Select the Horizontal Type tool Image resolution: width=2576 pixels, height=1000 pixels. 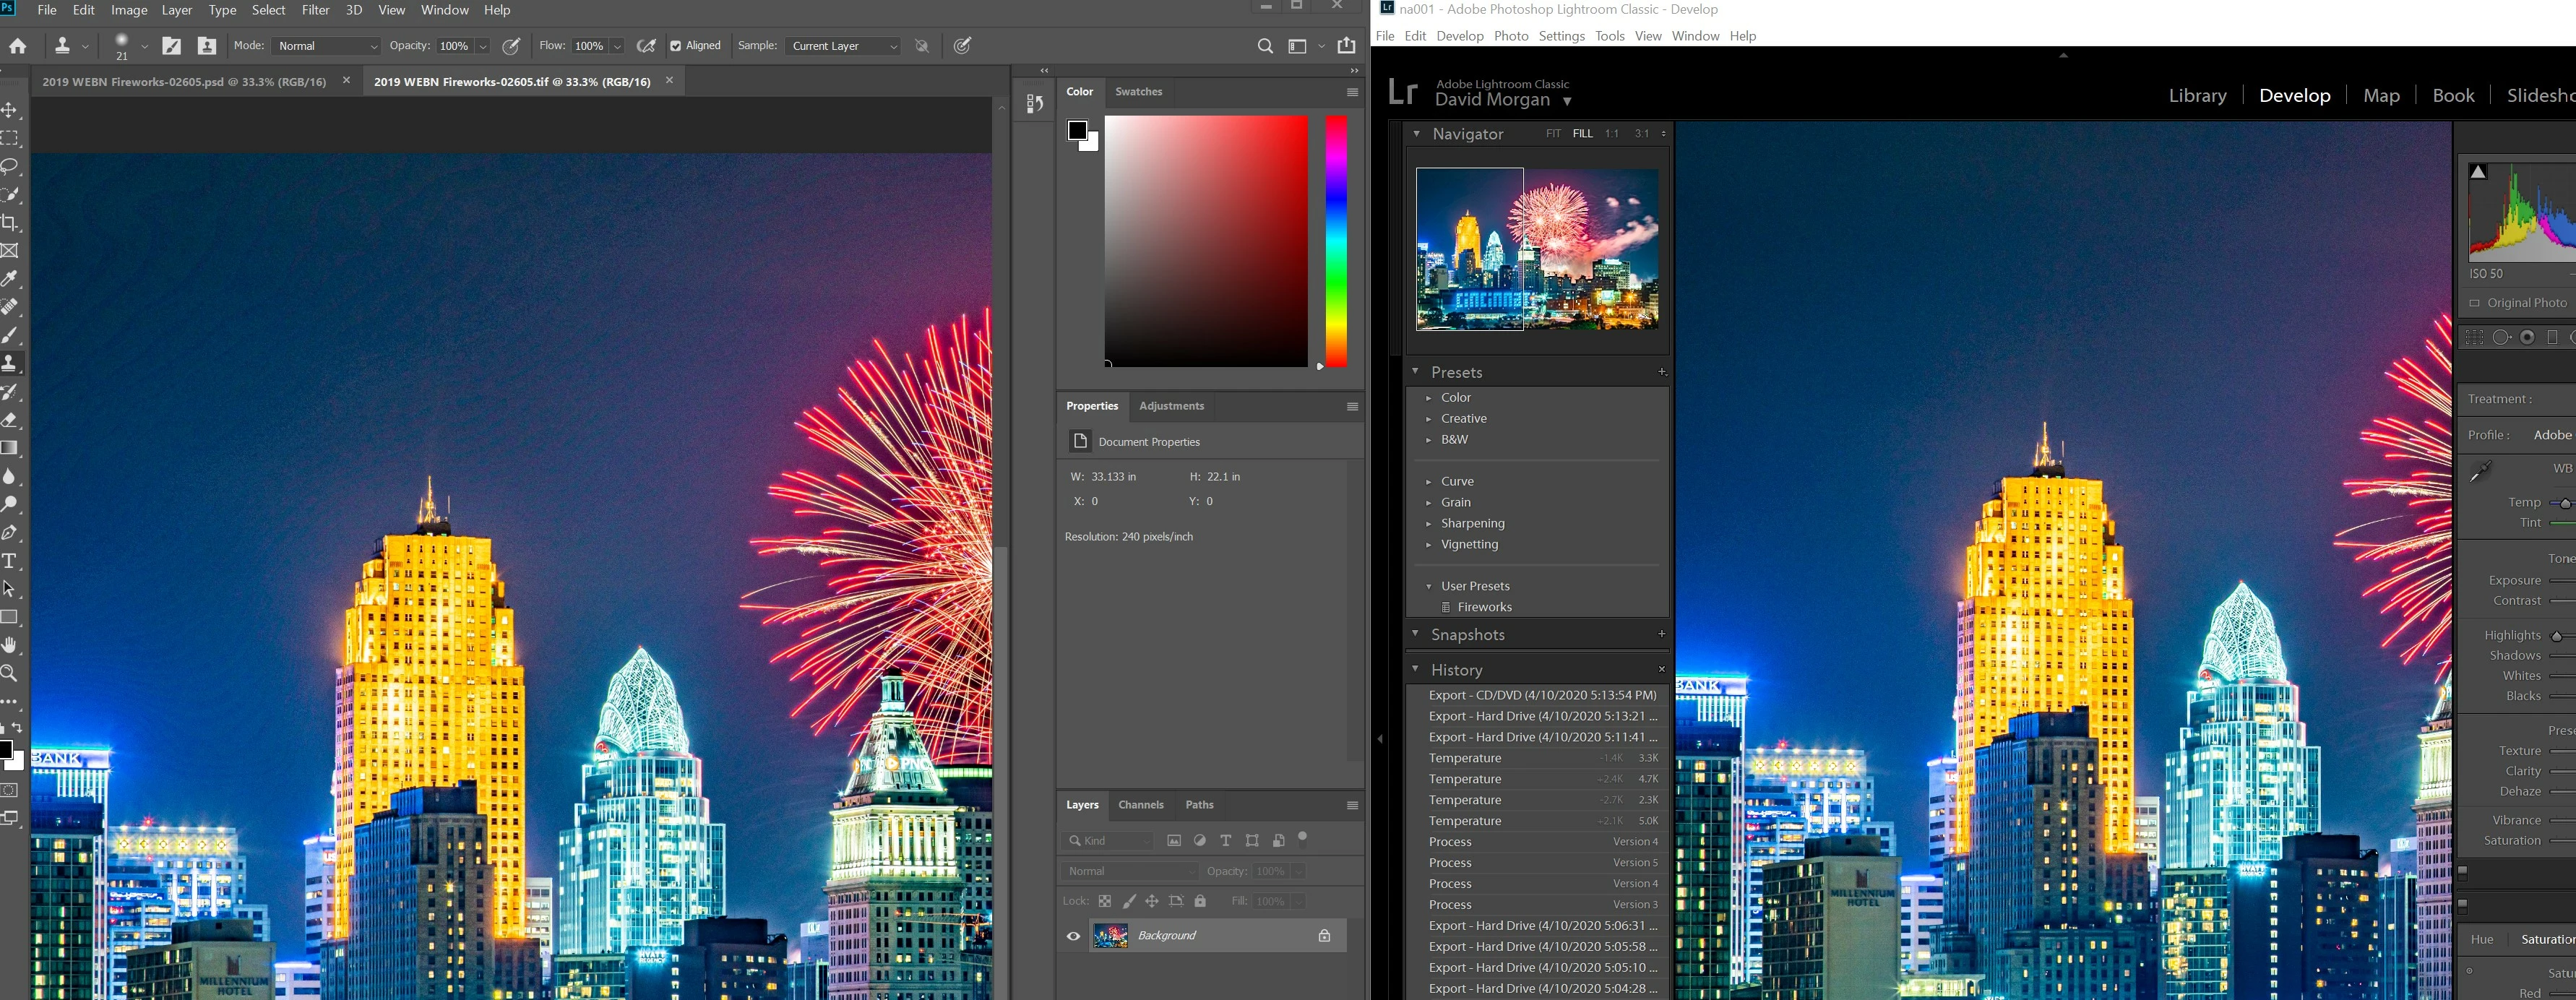coord(10,561)
